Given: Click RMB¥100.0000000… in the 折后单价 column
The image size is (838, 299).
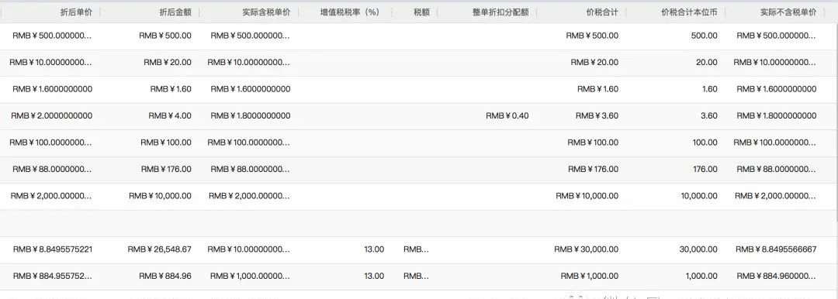Looking at the screenshot, I should tap(50, 143).
